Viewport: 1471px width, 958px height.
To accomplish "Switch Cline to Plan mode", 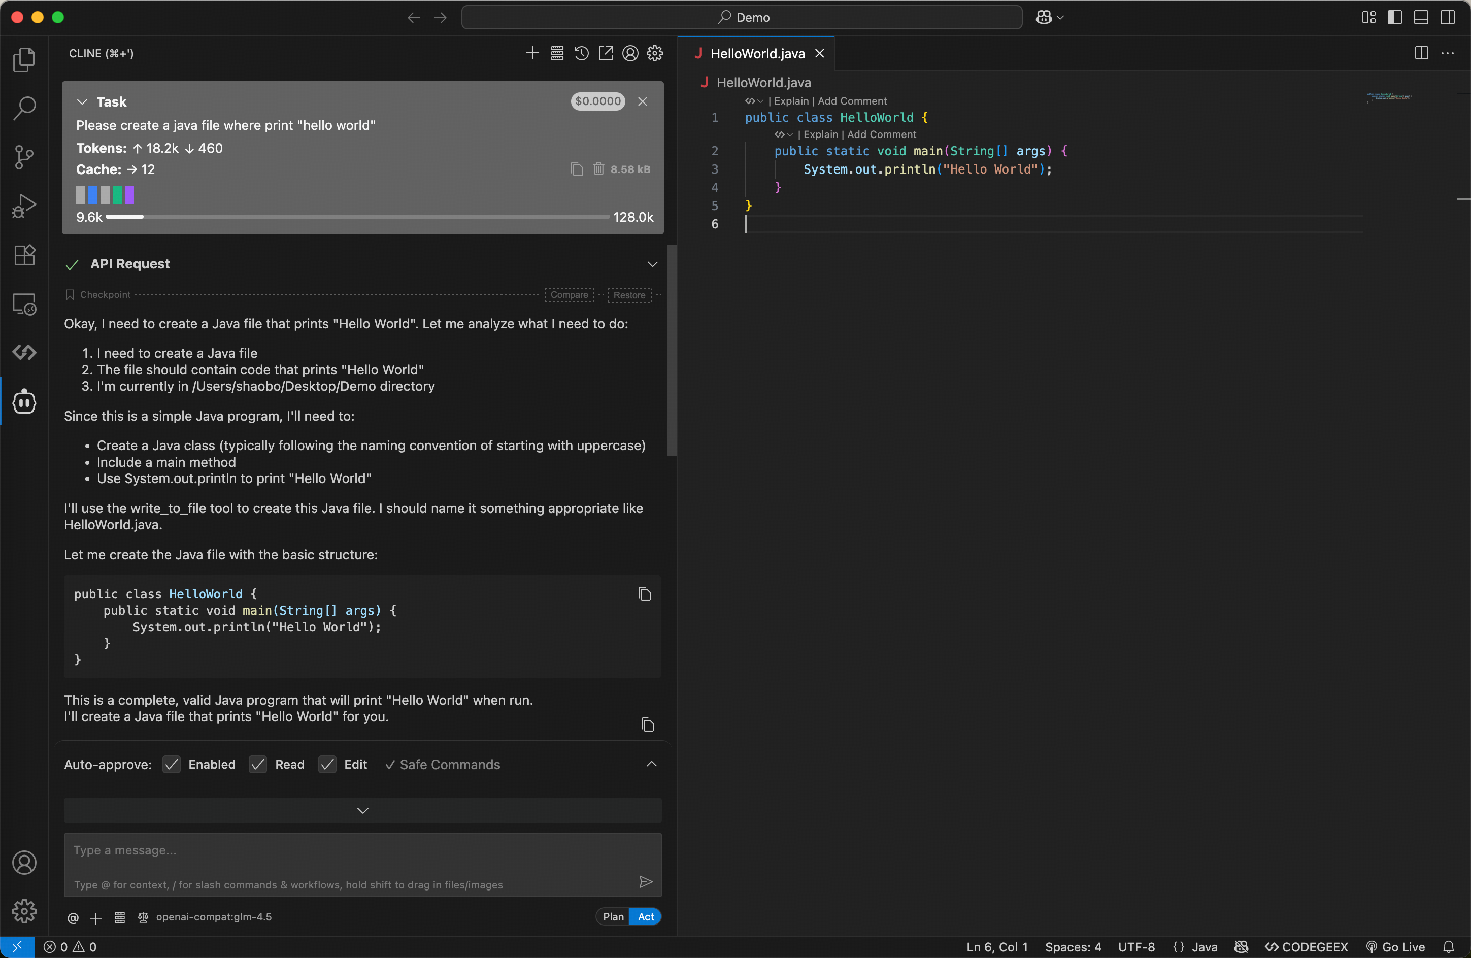I will pos(613,916).
